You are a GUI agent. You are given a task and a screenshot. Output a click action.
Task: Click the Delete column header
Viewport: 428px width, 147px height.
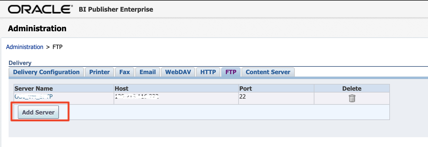[x=352, y=89]
